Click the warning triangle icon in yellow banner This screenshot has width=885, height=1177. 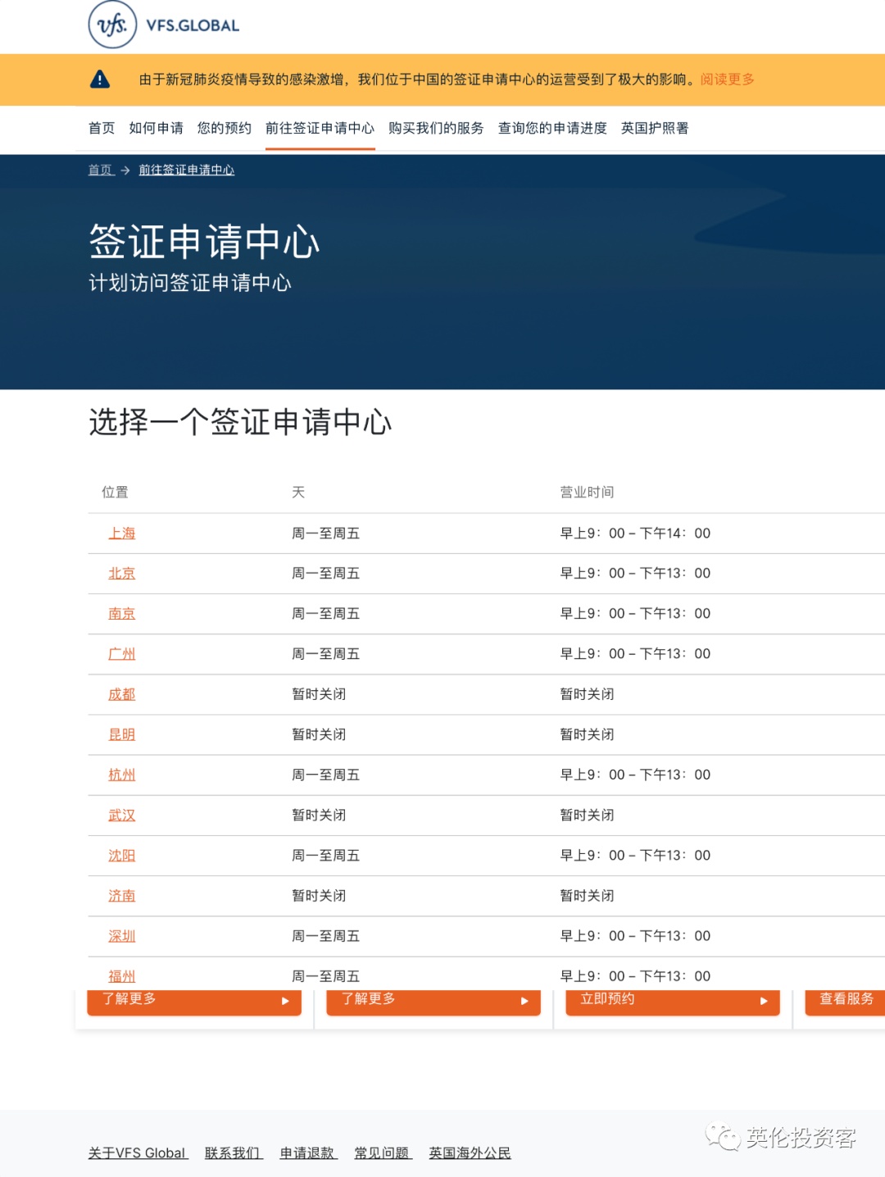(x=100, y=79)
